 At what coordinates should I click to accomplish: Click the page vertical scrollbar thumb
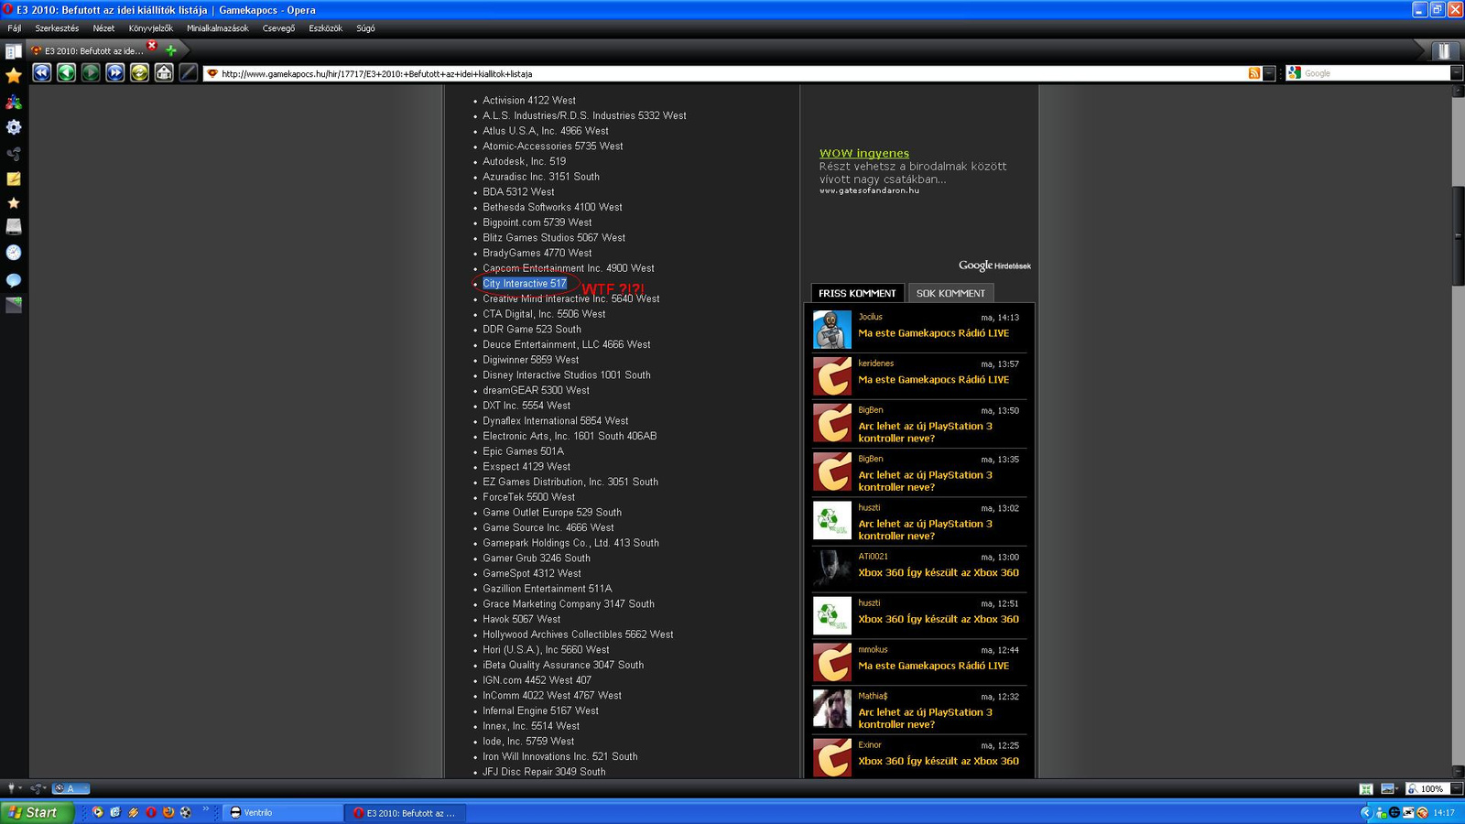pyautogui.click(x=1458, y=235)
